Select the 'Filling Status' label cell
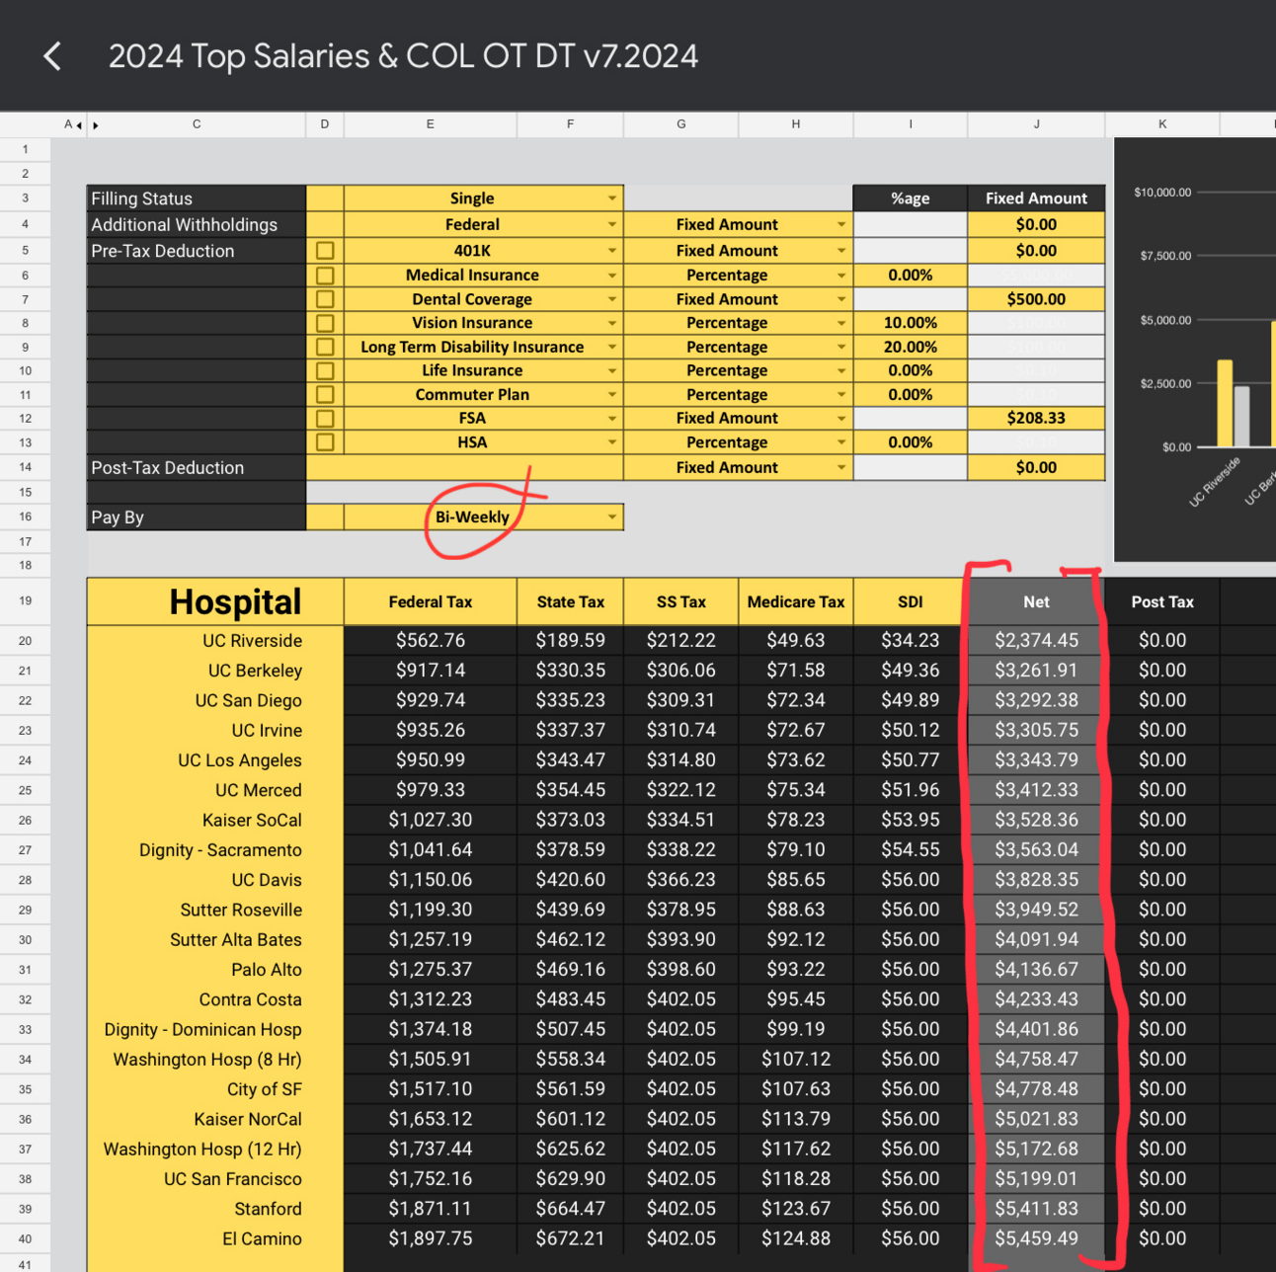 197,199
